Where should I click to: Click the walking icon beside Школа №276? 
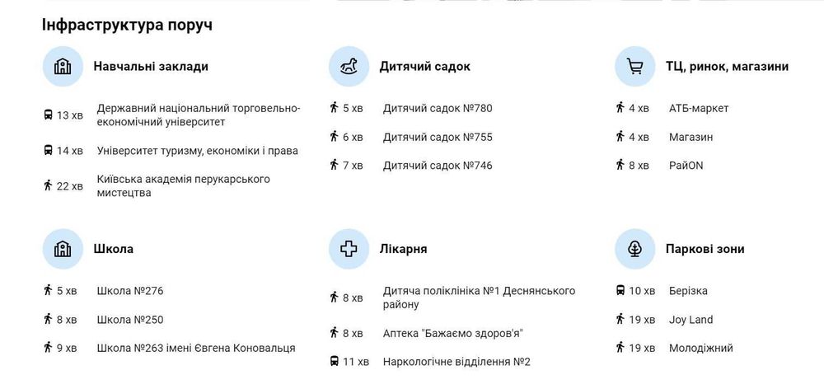49,291
